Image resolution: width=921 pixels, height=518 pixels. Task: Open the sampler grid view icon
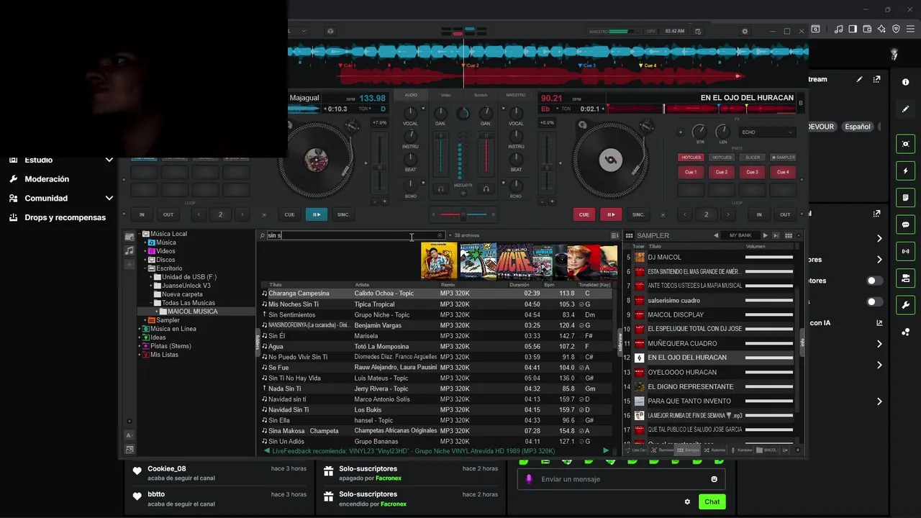(789, 235)
